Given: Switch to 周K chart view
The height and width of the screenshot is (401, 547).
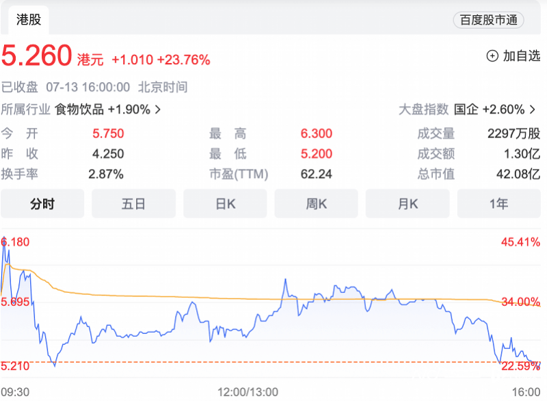Looking at the screenshot, I should pos(316,203).
